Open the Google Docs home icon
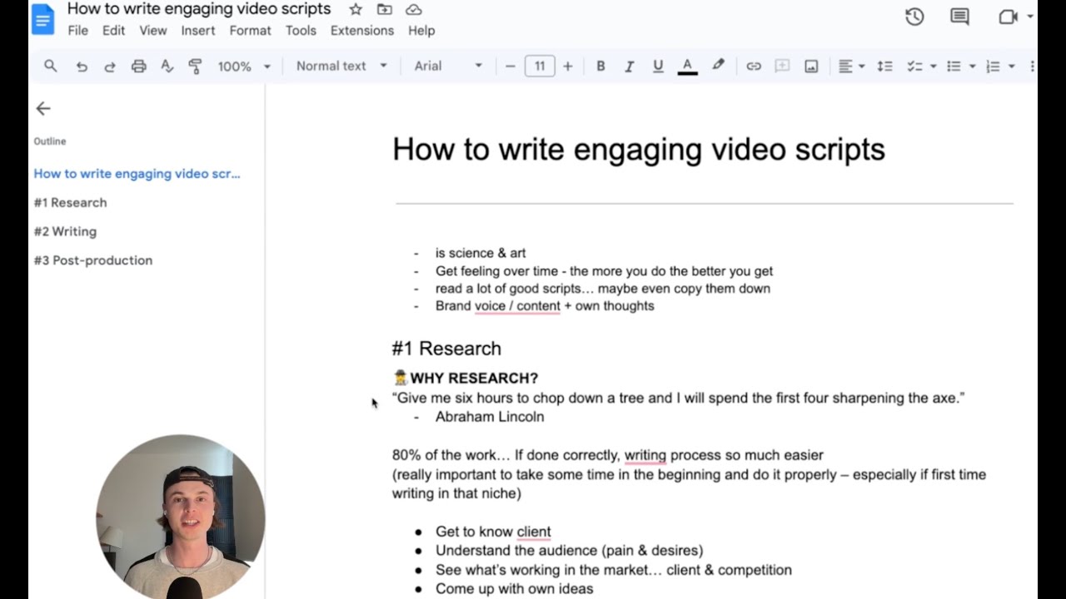1066x599 pixels. click(x=42, y=19)
